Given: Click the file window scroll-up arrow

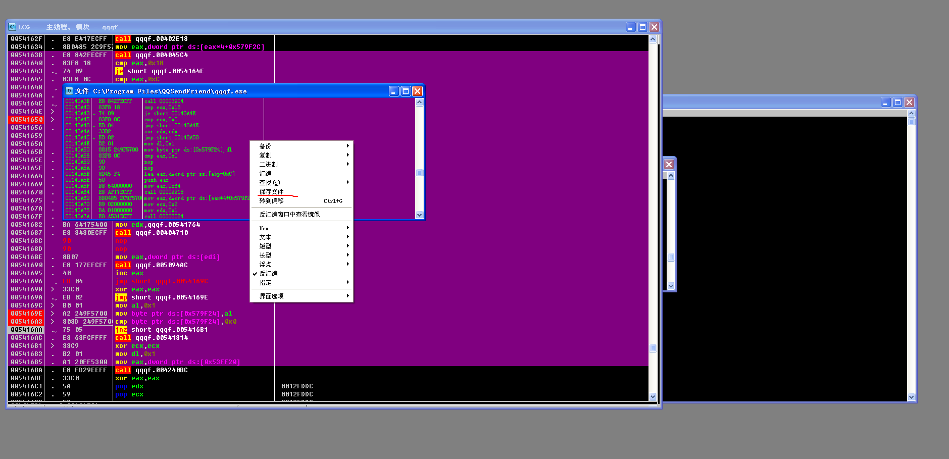Looking at the screenshot, I should tap(419, 102).
